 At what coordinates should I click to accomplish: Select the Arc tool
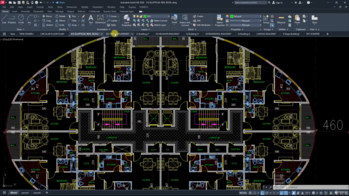[x=29, y=19]
